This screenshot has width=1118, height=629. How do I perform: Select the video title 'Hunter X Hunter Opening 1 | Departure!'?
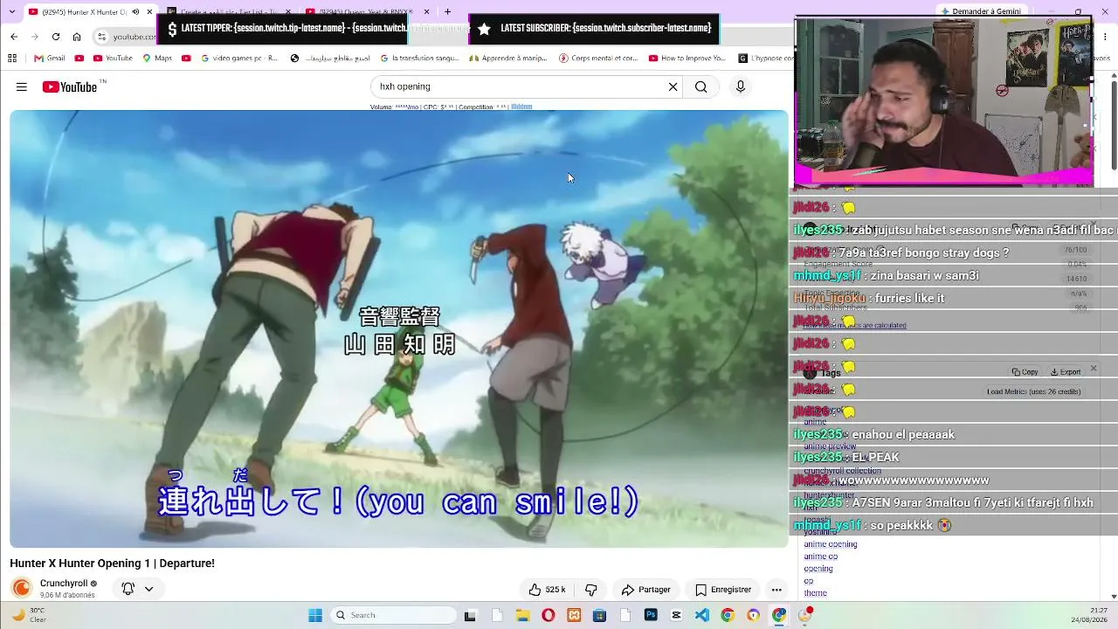[112, 563]
